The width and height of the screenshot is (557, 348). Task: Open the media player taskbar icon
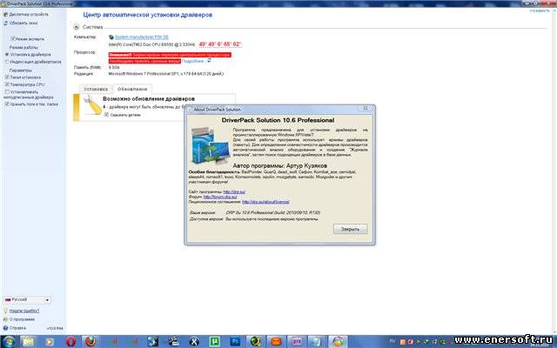[x=50, y=342]
